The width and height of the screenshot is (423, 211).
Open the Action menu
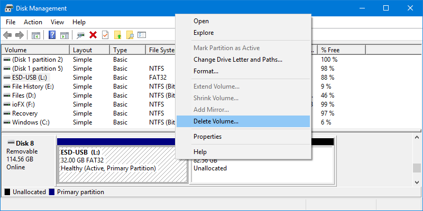(33, 22)
